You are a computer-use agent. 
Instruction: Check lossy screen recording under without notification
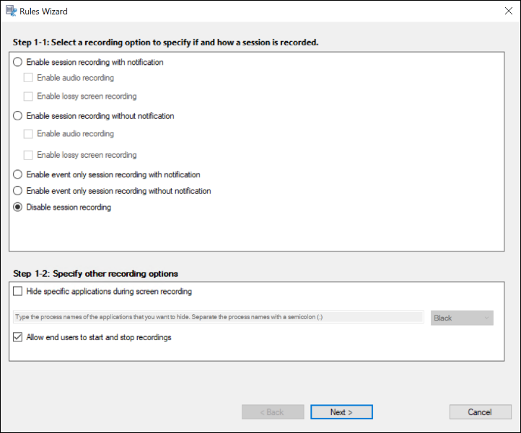29,154
